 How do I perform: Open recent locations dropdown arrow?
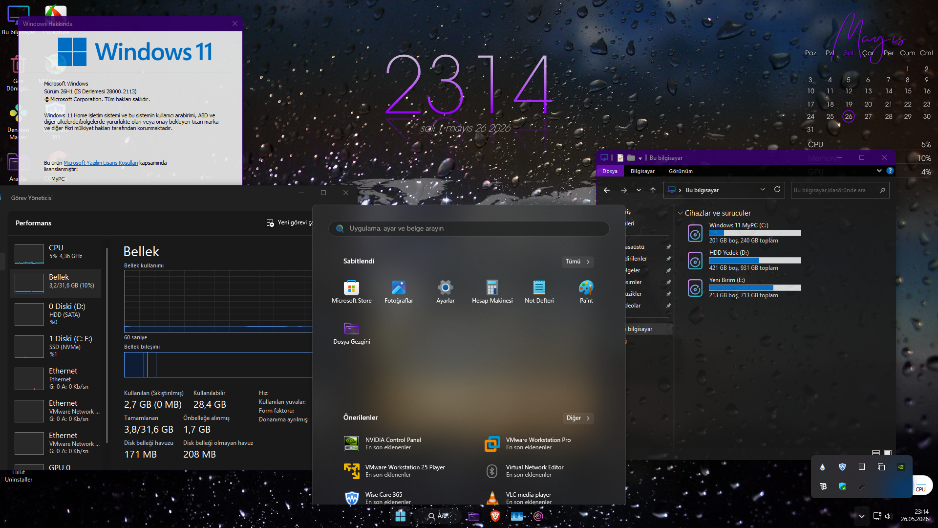639,190
